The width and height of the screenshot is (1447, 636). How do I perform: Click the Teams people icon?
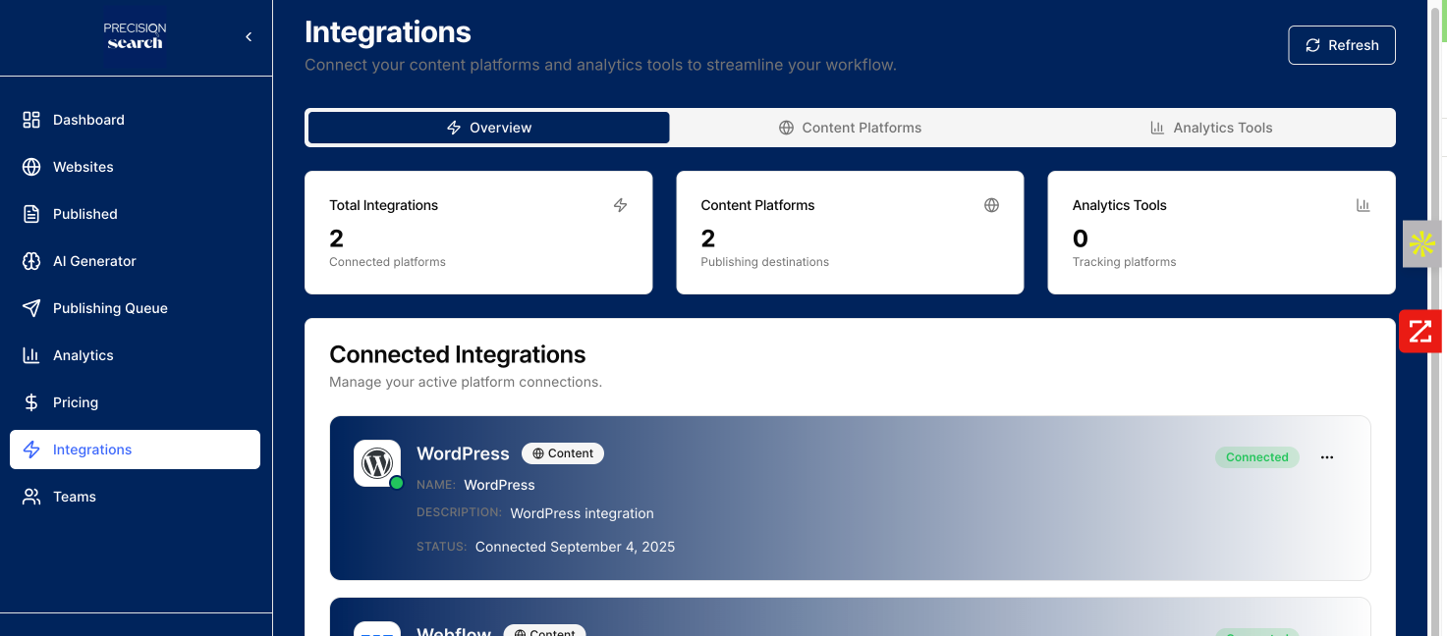pos(31,497)
